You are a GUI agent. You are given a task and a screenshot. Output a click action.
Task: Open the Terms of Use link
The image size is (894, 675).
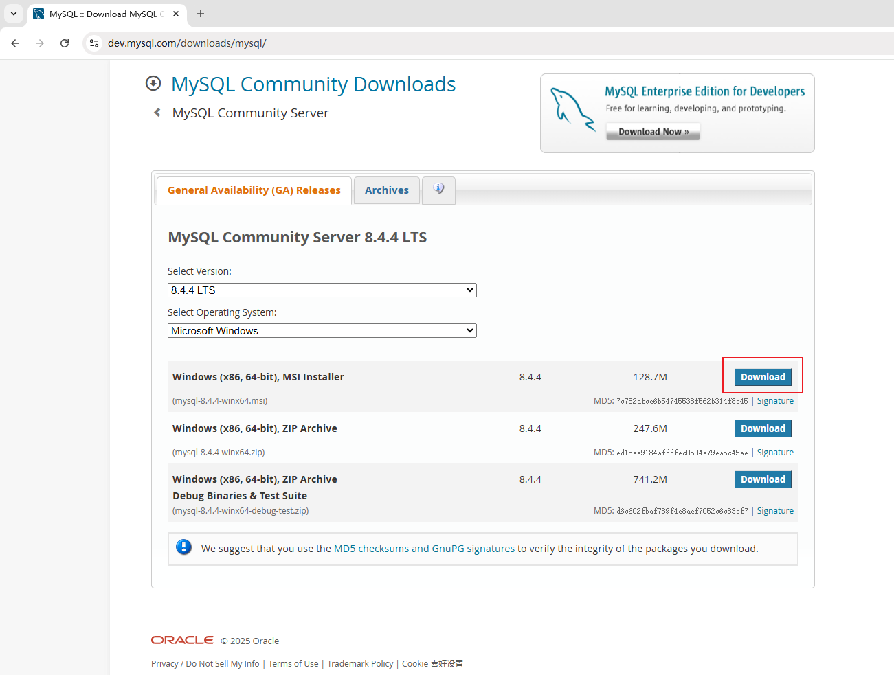click(x=293, y=664)
